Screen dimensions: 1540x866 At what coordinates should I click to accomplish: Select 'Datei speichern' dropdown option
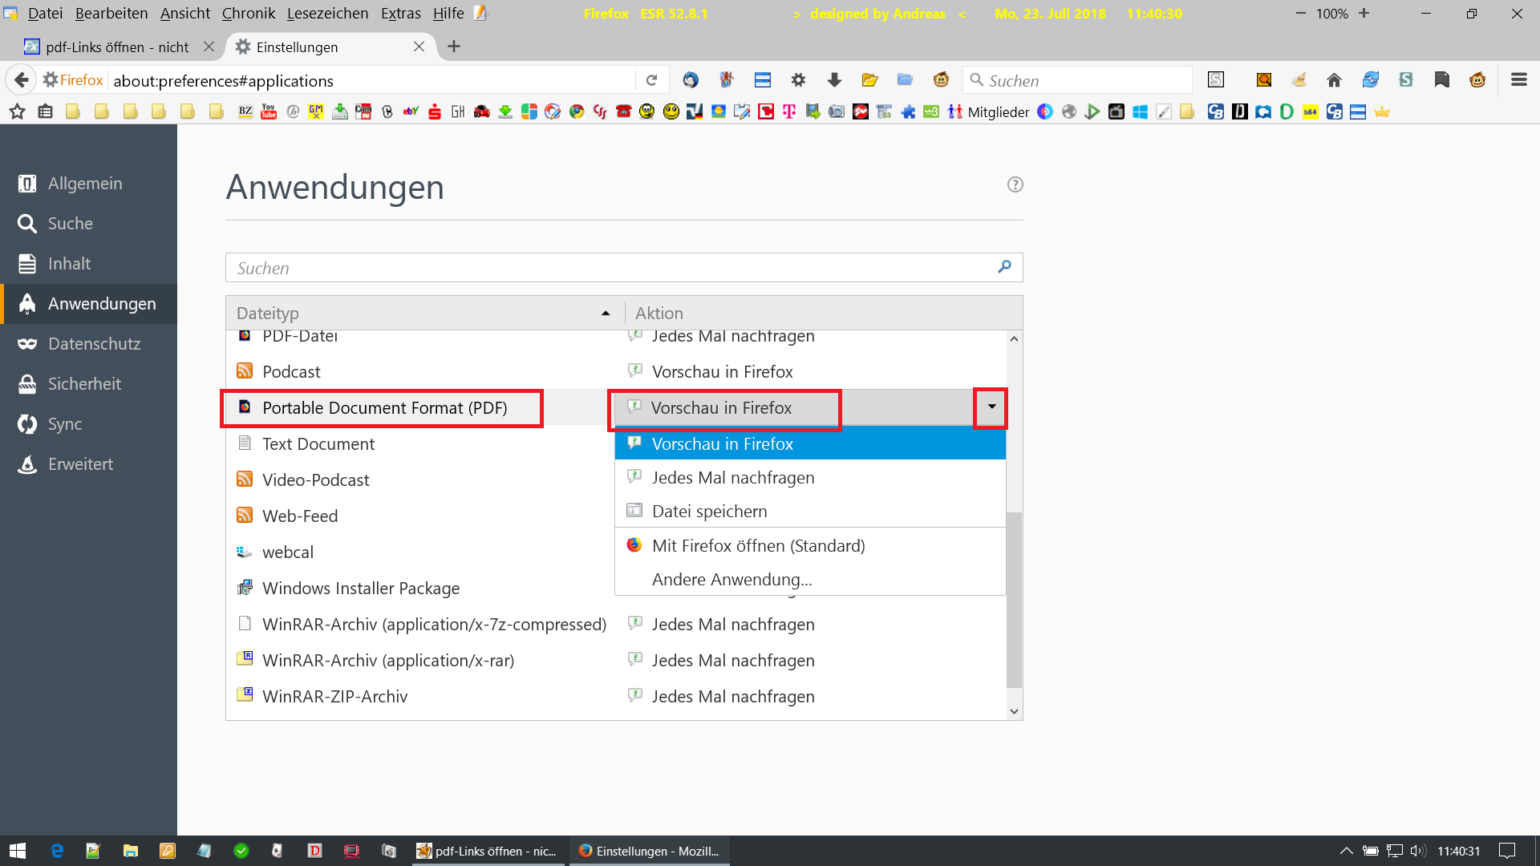[x=709, y=512]
